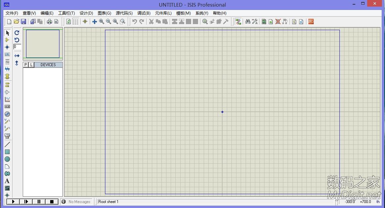Click the L library button in device panel

point(31,65)
